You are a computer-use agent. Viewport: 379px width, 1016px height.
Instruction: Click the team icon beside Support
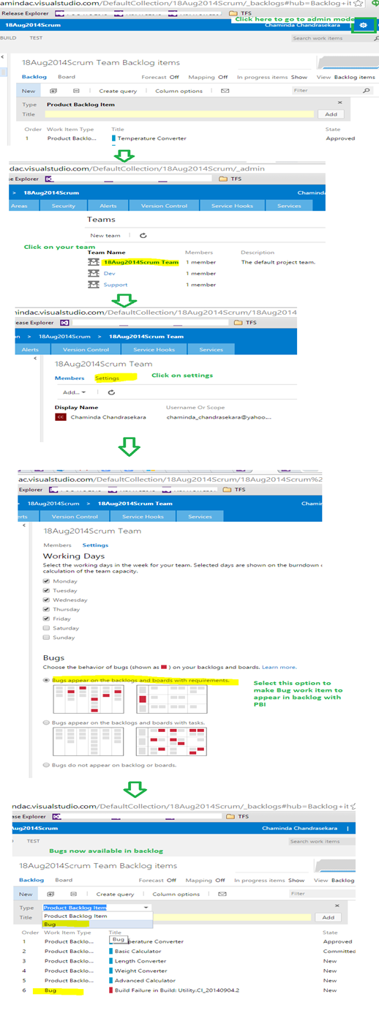click(x=93, y=285)
